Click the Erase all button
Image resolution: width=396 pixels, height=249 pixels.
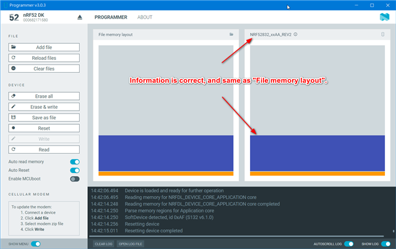coord(44,96)
